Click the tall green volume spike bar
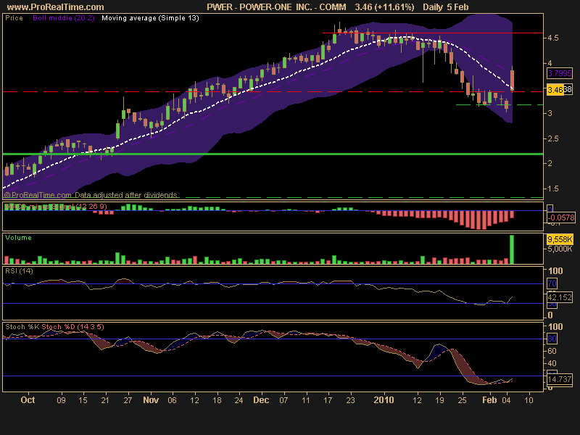Image resolution: width=580 pixels, height=435 pixels. [512, 249]
